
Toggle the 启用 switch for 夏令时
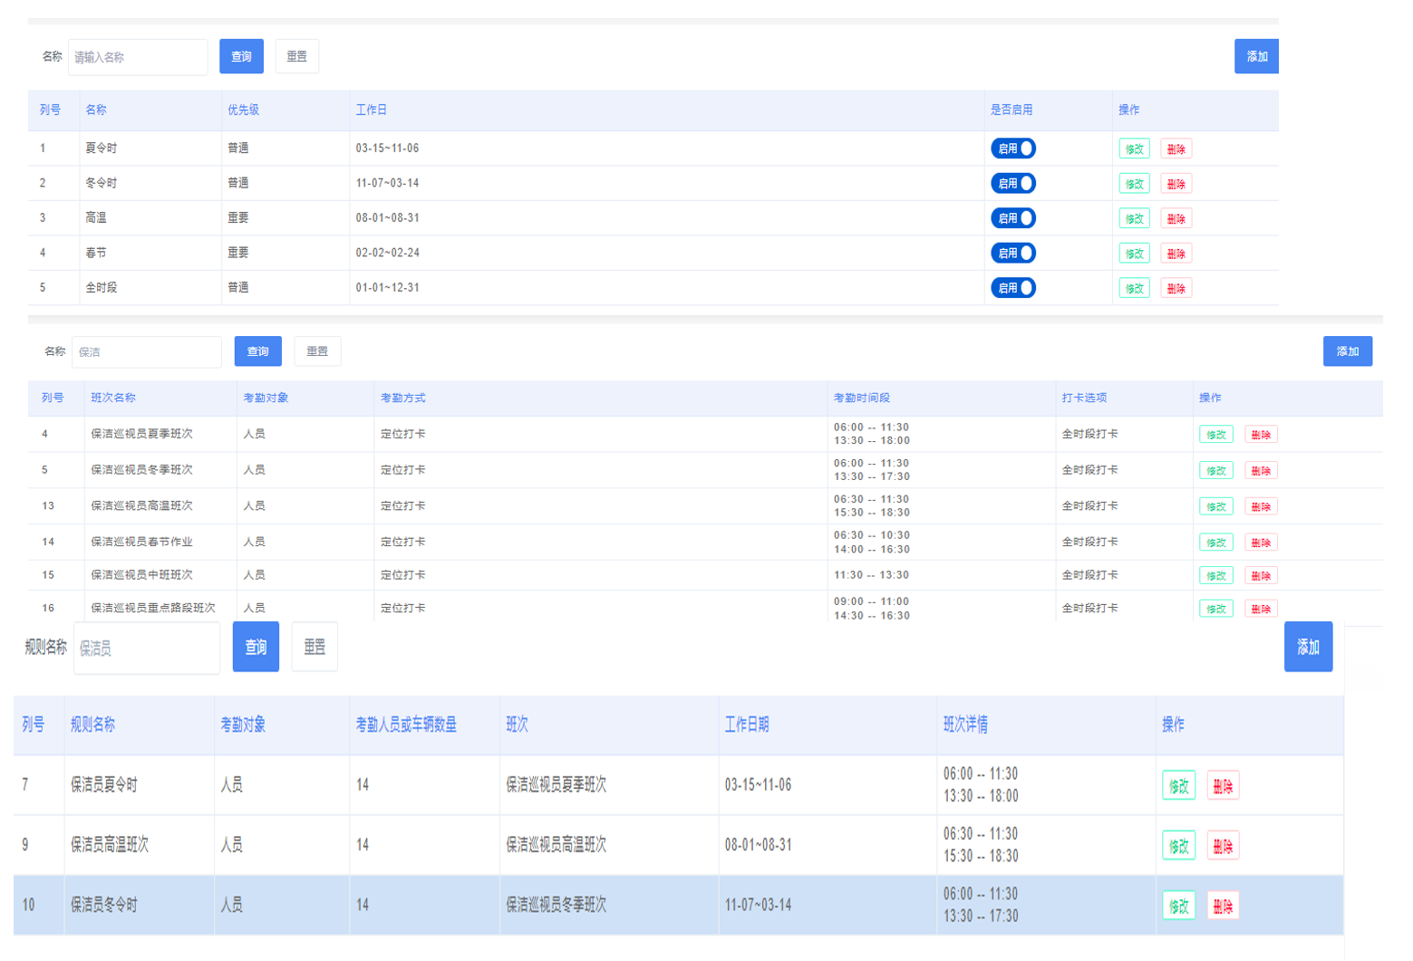pyautogui.click(x=1012, y=149)
